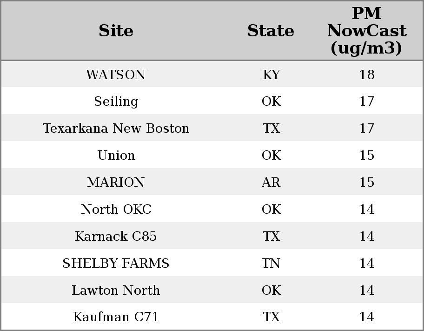Select the Karnack C85 row
Image resolution: width=424 pixels, height=331 pixels.
coord(212,236)
